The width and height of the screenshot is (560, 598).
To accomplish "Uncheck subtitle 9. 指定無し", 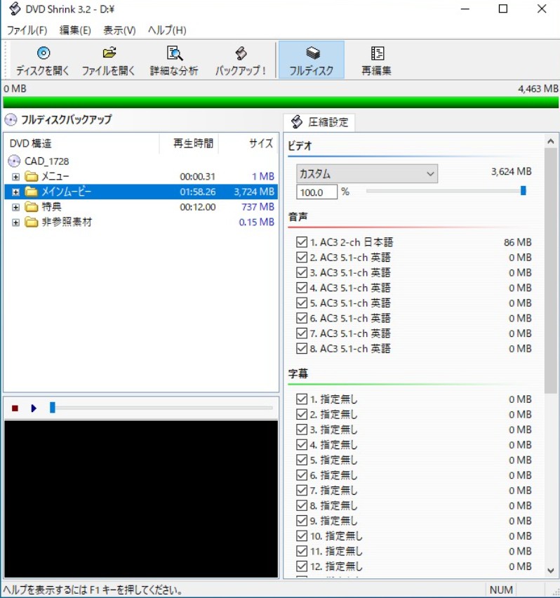I will (302, 521).
